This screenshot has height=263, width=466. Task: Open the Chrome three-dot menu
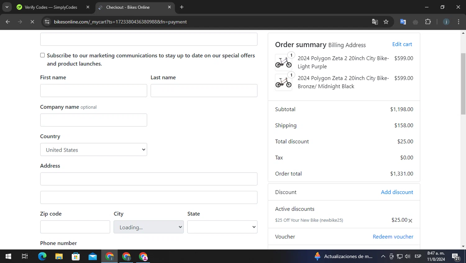(x=459, y=22)
